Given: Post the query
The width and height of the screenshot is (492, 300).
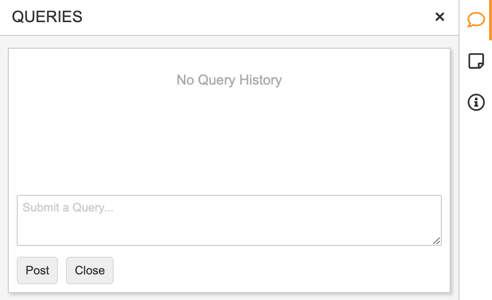Looking at the screenshot, I should click(37, 270).
